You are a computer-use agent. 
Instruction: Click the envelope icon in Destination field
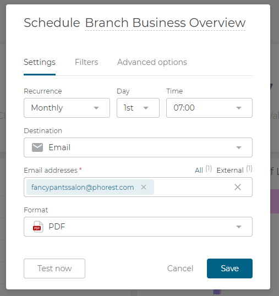point(37,147)
